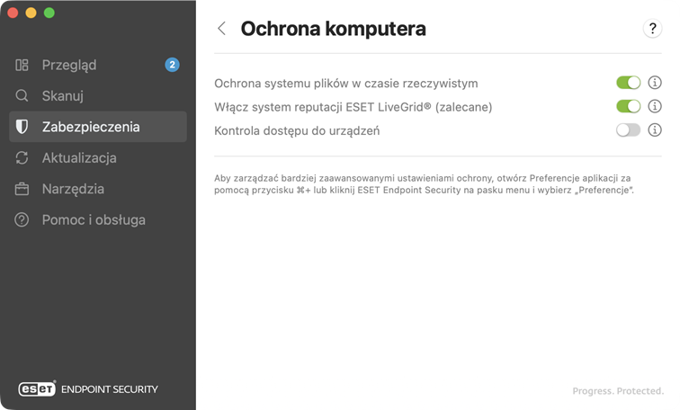Enable Kontrola dostępu do urządzeń toggle

click(x=628, y=130)
